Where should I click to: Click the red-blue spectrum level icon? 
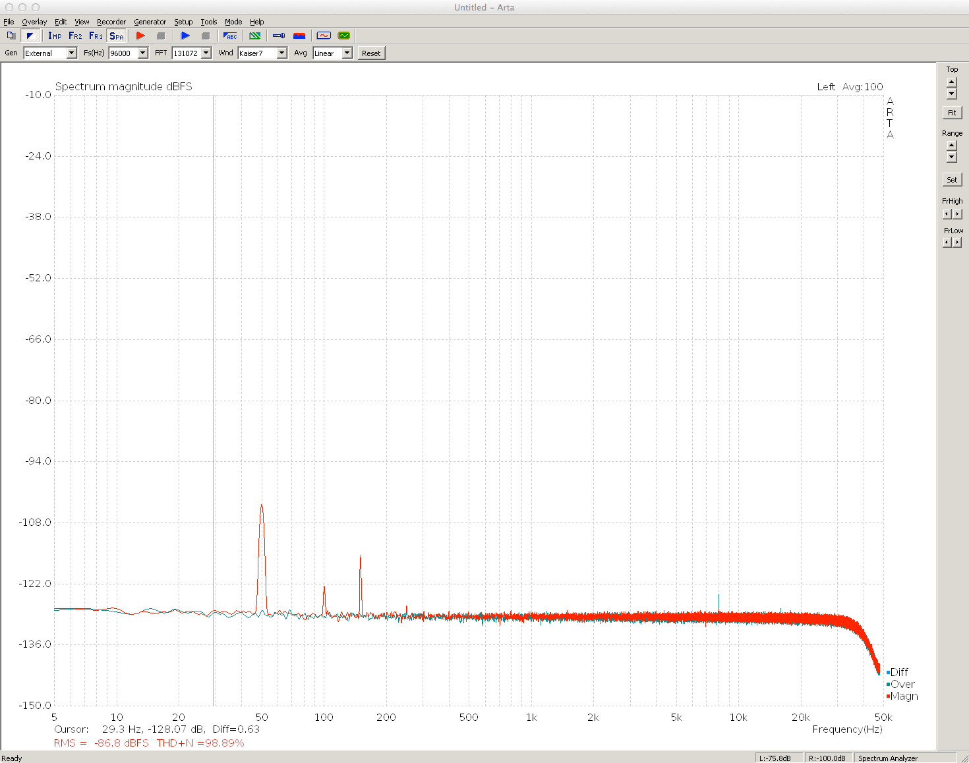(x=299, y=36)
